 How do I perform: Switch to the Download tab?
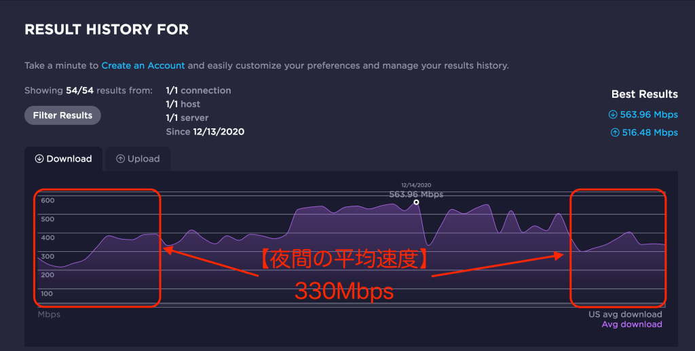point(63,159)
